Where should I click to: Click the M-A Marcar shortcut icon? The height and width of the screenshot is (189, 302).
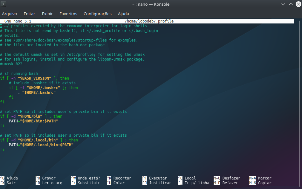point(253,178)
